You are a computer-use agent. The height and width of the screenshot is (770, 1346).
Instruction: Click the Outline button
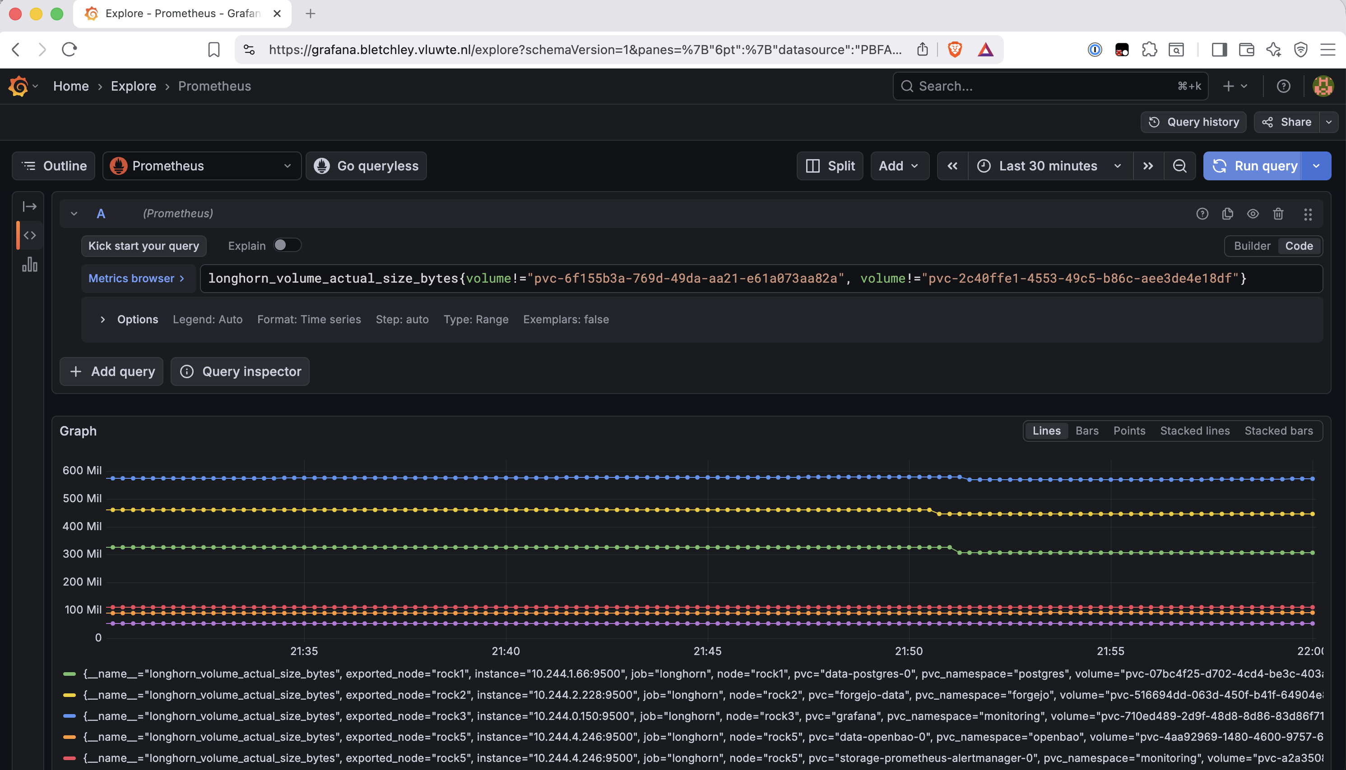point(53,166)
